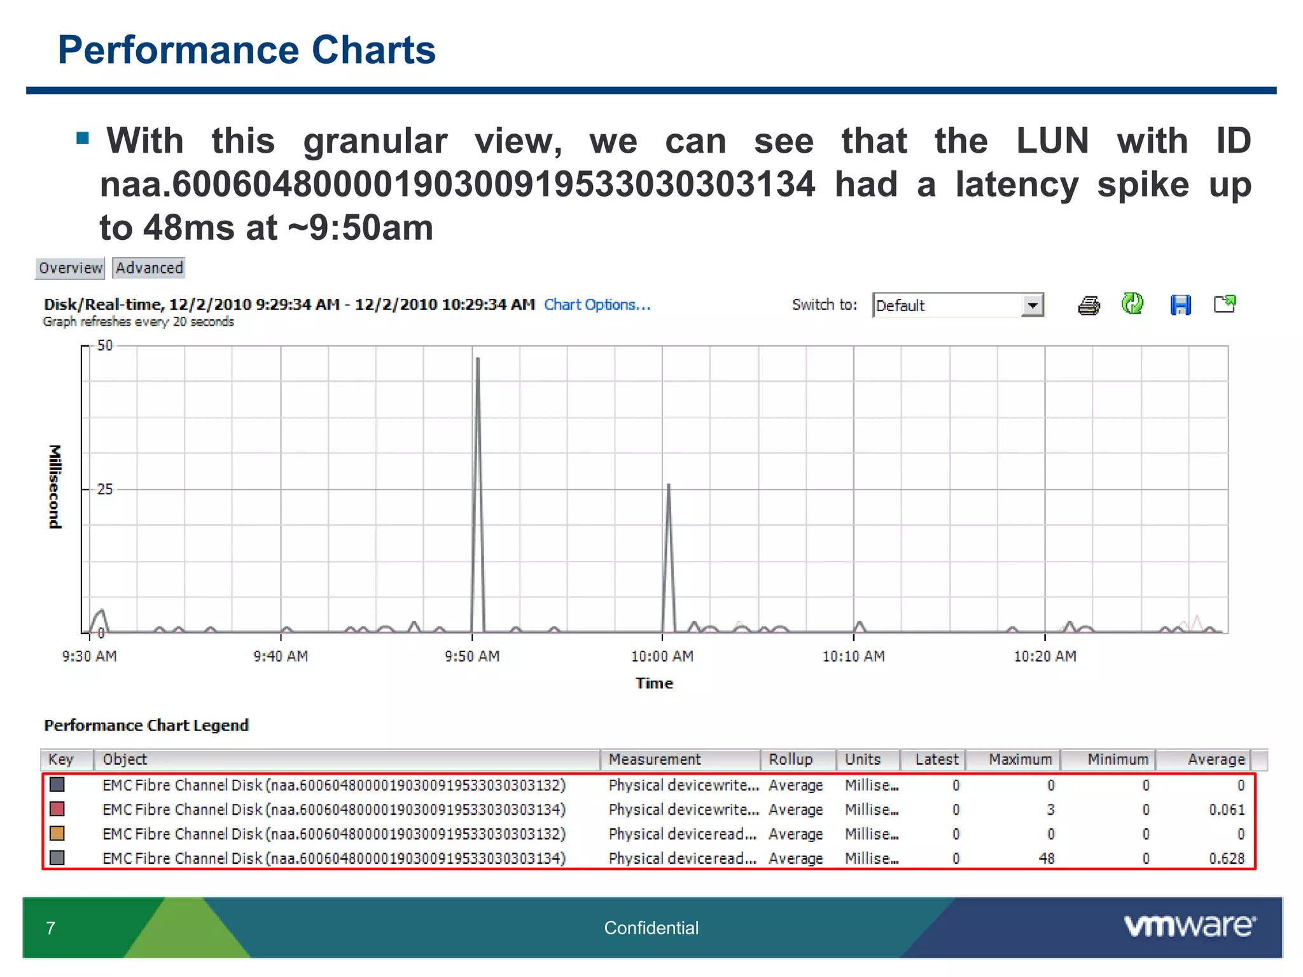Open the Switch to dropdown arrow
Viewport: 1303px width, 977px height.
1033,305
